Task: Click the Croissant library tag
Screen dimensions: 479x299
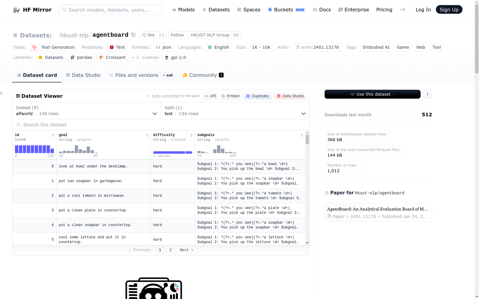Action: coord(113,57)
